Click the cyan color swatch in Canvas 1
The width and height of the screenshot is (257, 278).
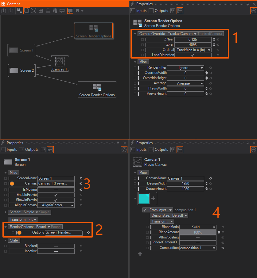pos(144,198)
